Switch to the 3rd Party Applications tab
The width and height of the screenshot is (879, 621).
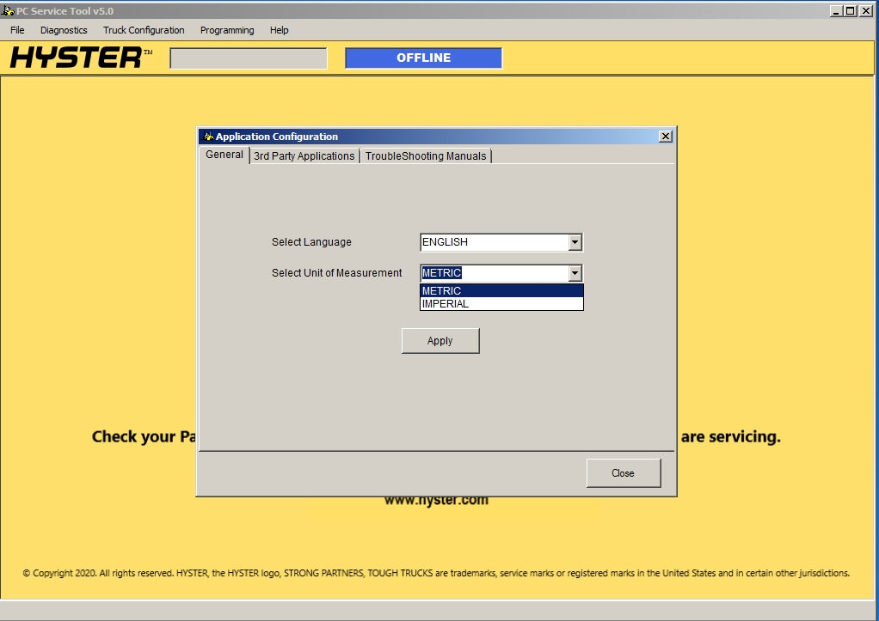[304, 156]
